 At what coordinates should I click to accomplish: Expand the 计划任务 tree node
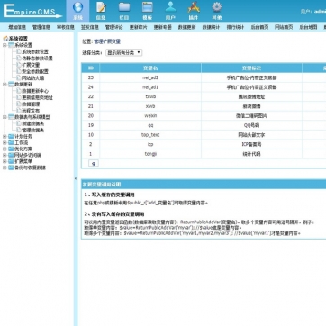(x=5, y=136)
